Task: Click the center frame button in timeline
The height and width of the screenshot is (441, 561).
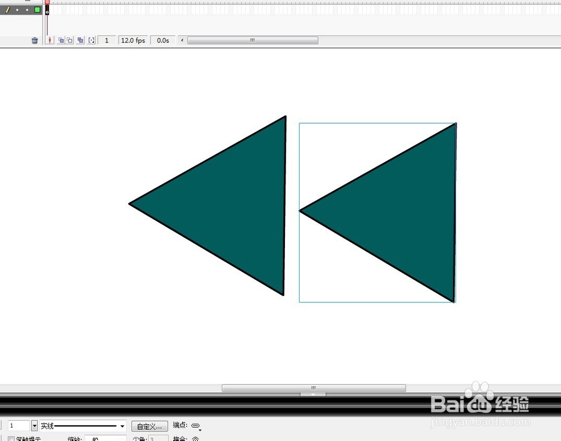Action: [50, 40]
